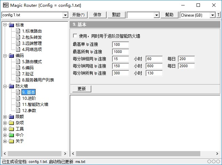Open the empty combo box dropdown arrow
Screen dimensions: 222x165
coord(156,15)
